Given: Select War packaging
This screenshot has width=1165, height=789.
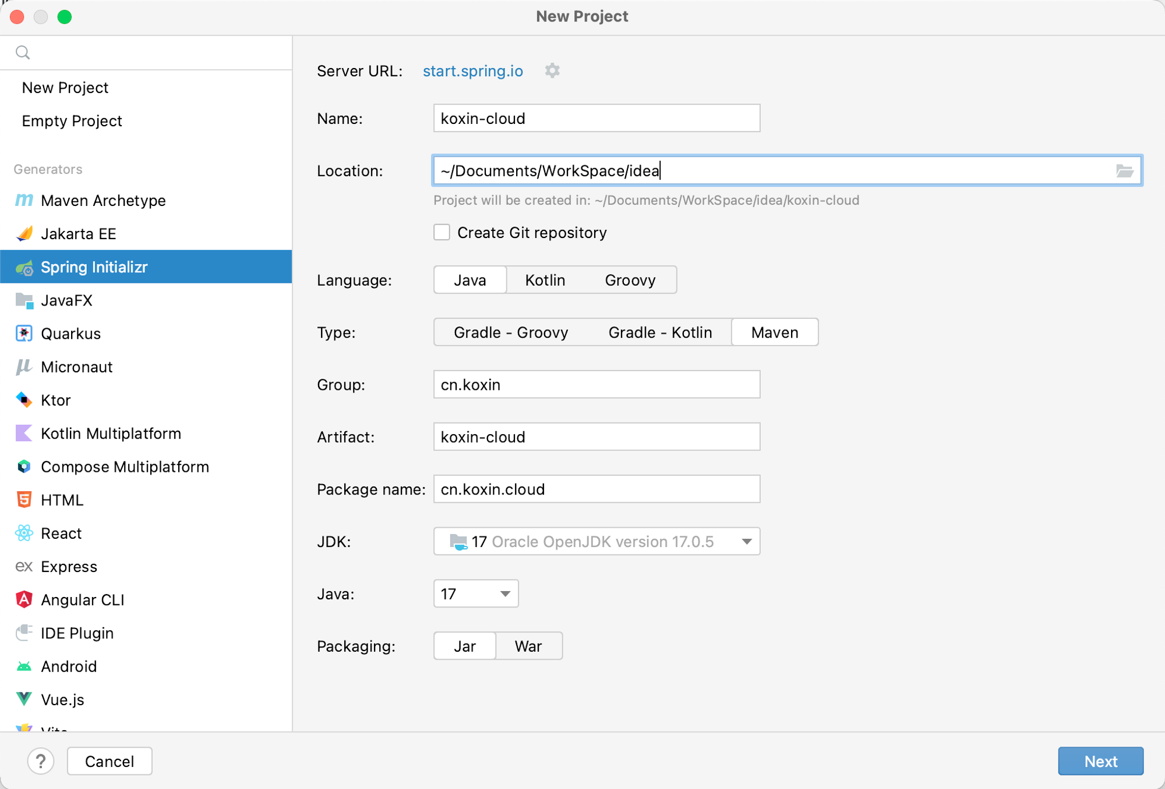Looking at the screenshot, I should click(x=528, y=646).
